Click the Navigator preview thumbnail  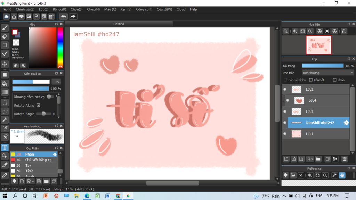[x=318, y=45]
